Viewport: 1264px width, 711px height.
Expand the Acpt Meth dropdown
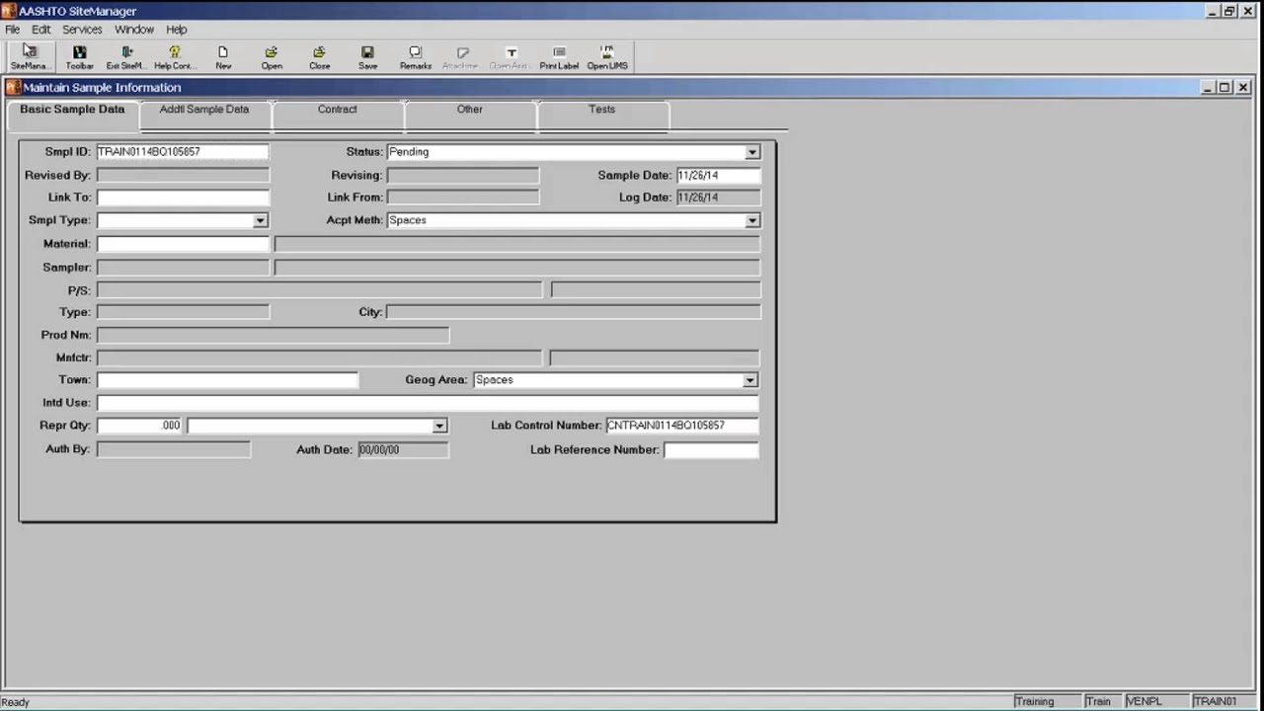(x=752, y=220)
